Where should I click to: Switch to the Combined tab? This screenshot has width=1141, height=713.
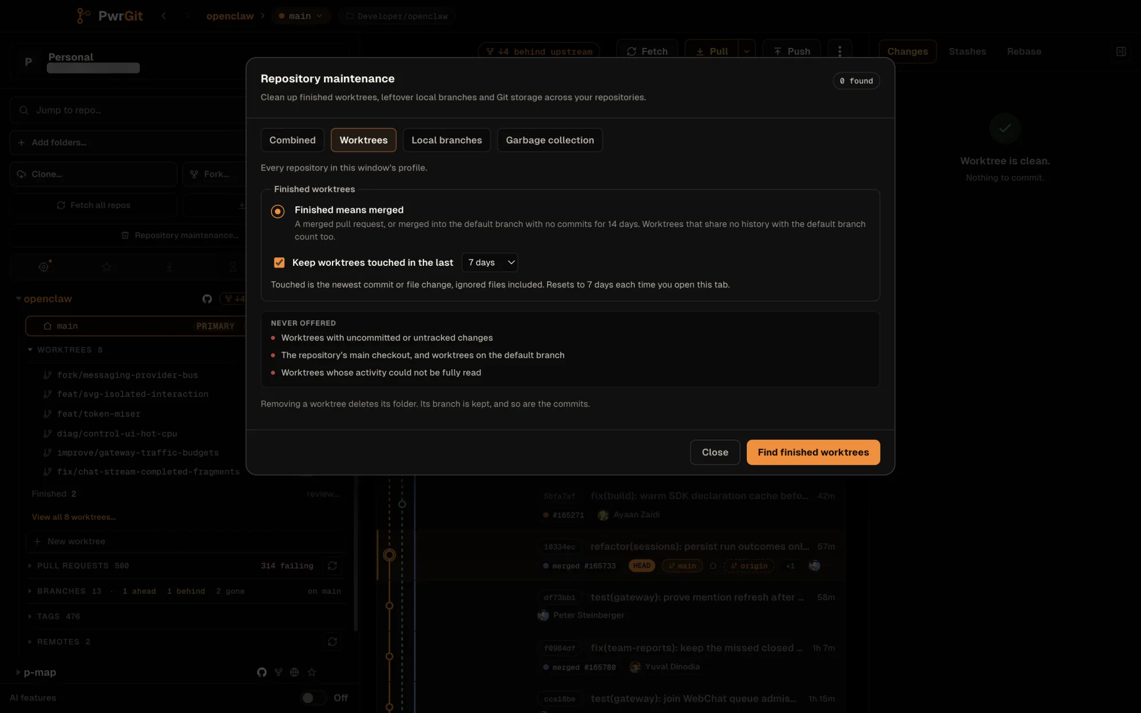(x=292, y=140)
